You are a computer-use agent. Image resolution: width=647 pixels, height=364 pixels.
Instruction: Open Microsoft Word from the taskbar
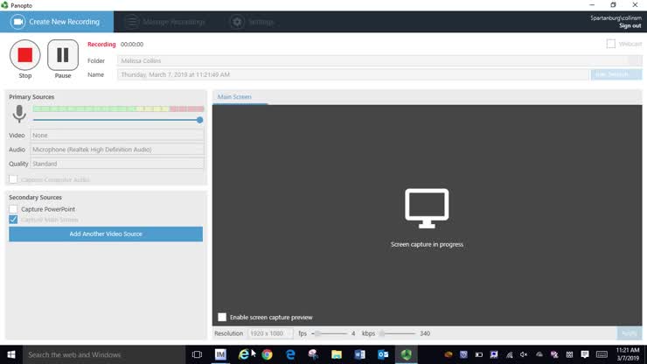(x=359, y=354)
